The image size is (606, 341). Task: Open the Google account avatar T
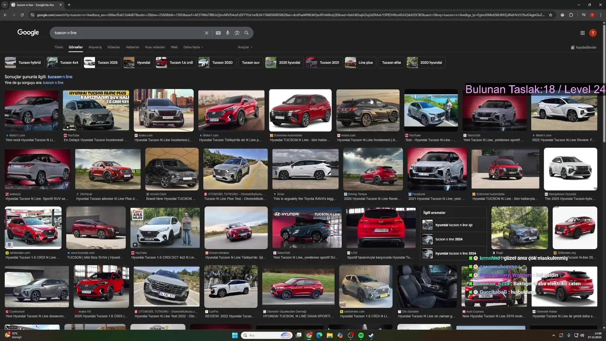(593, 33)
